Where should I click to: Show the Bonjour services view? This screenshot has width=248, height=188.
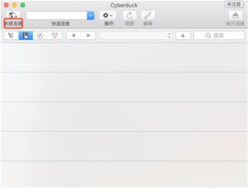coord(55,35)
